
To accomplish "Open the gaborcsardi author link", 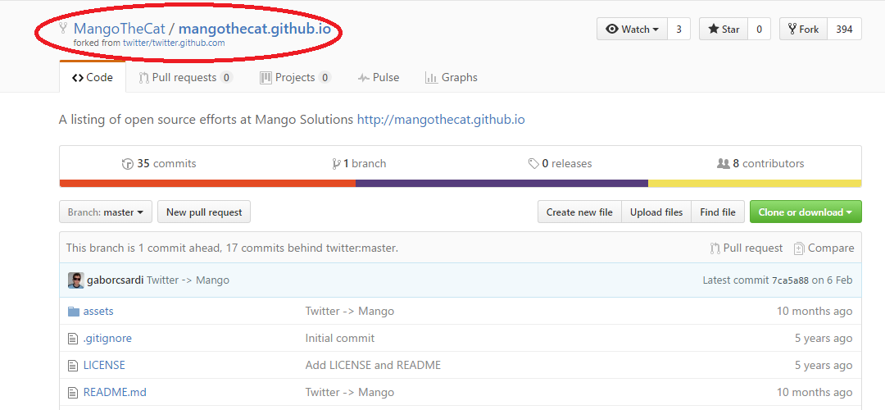I will [x=116, y=280].
